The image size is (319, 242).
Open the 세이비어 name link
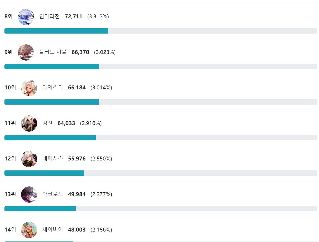click(53, 230)
